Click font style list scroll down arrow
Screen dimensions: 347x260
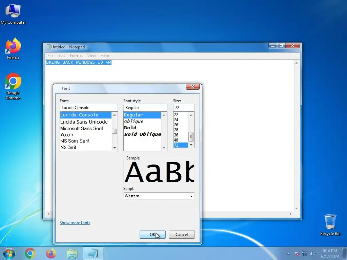[x=164, y=148]
